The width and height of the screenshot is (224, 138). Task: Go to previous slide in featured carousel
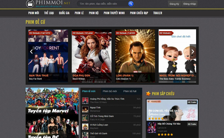[x=31, y=51]
